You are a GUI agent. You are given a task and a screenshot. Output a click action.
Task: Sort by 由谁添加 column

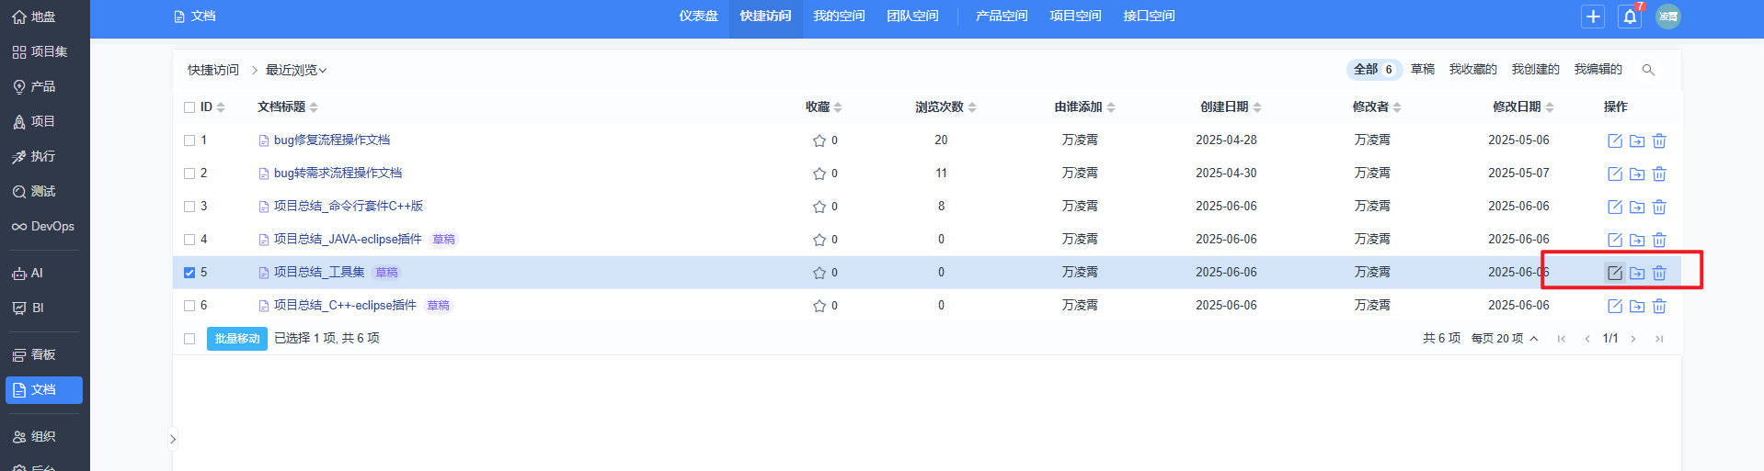pyautogui.click(x=1084, y=107)
